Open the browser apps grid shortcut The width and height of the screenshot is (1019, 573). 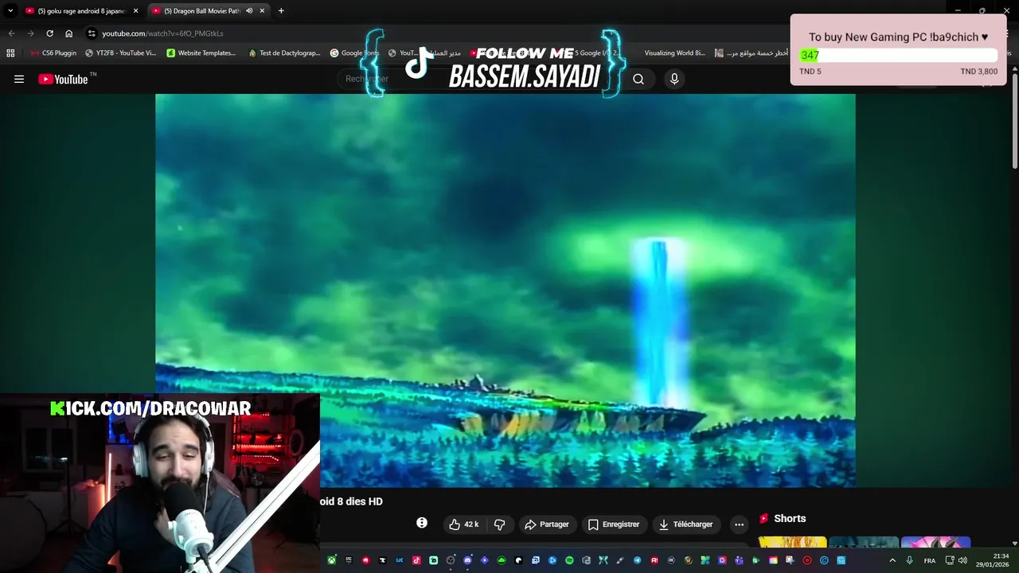[x=10, y=53]
